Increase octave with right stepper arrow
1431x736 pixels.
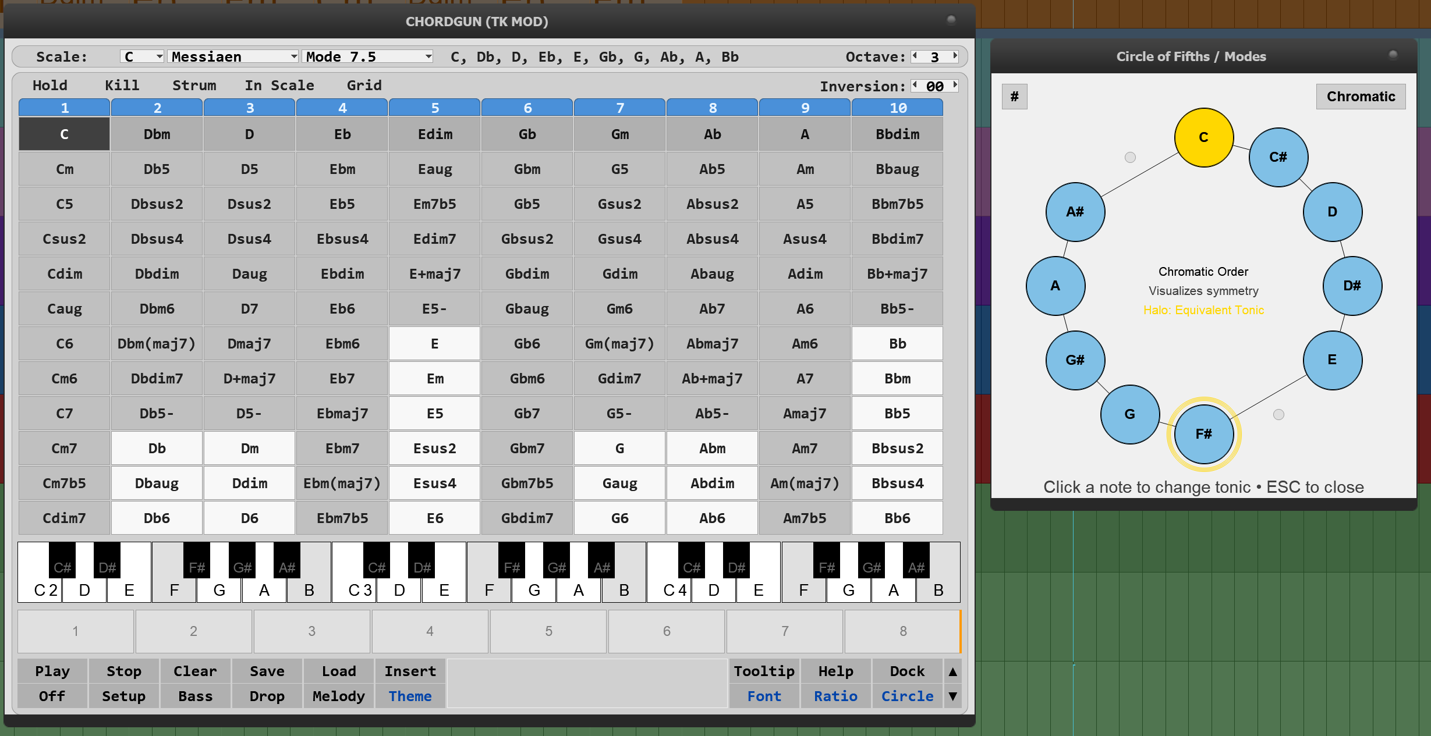point(955,56)
